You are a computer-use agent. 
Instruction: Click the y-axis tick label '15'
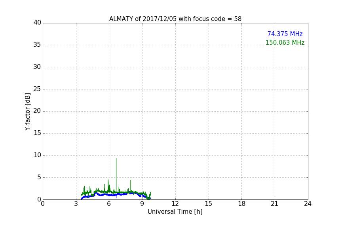[37, 133]
